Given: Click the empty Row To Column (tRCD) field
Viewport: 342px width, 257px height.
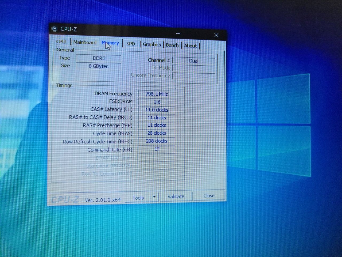Looking at the screenshot, I should (157, 173).
